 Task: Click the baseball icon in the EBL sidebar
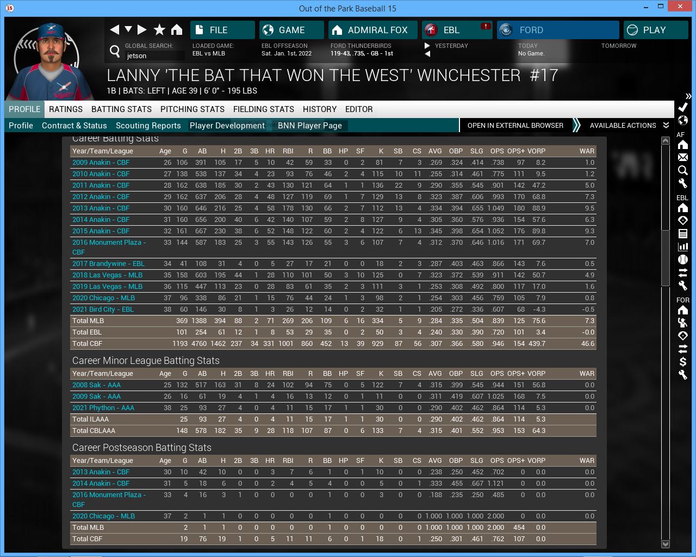point(683,259)
